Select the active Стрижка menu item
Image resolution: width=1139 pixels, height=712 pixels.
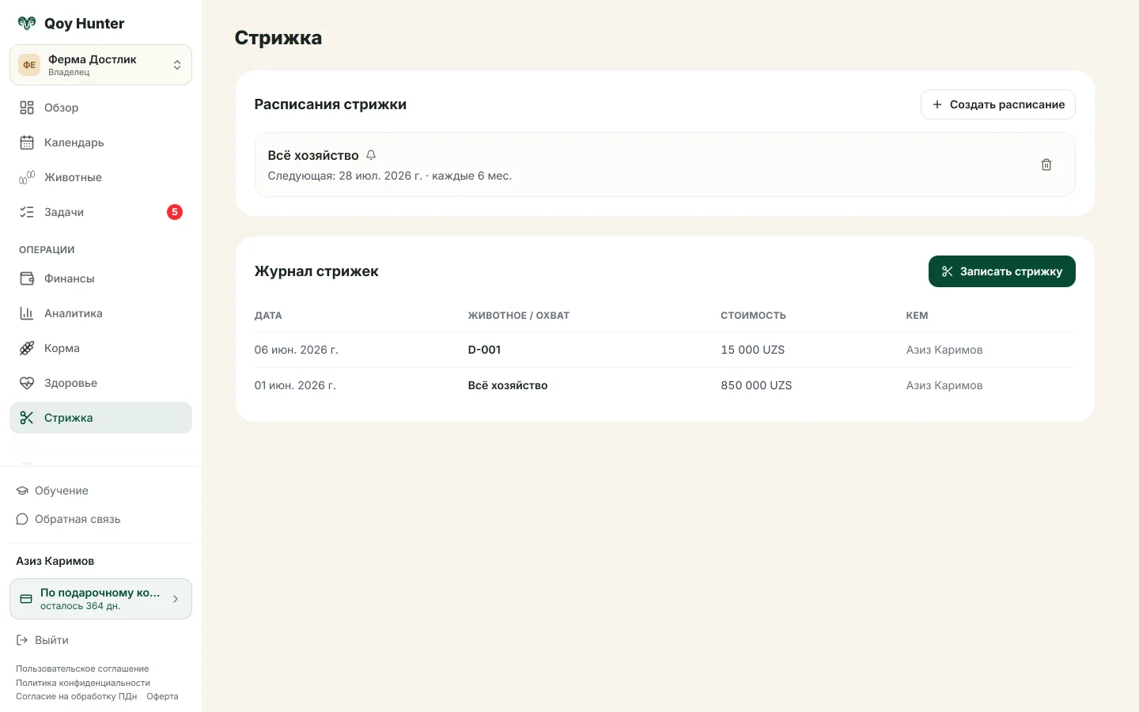point(100,418)
